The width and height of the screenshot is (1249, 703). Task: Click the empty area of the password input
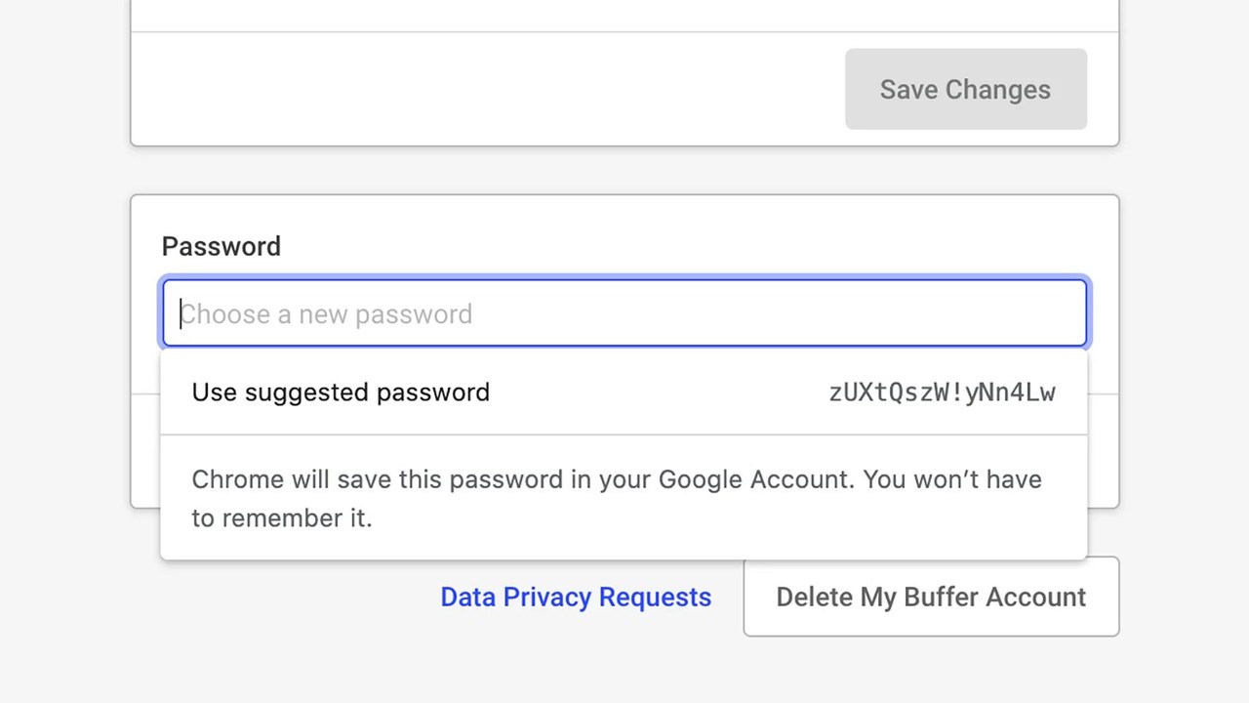781,313
